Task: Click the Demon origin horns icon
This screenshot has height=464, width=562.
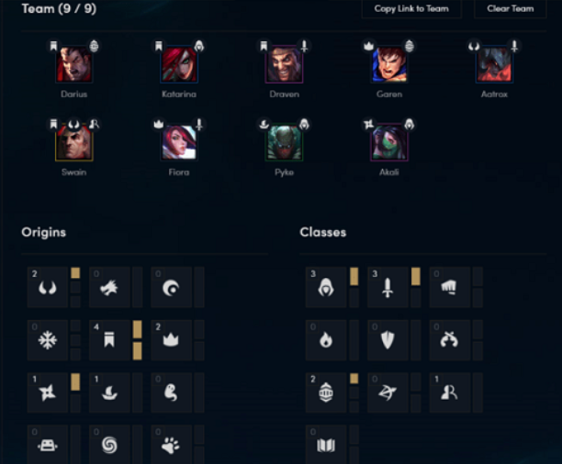Action: click(x=48, y=287)
